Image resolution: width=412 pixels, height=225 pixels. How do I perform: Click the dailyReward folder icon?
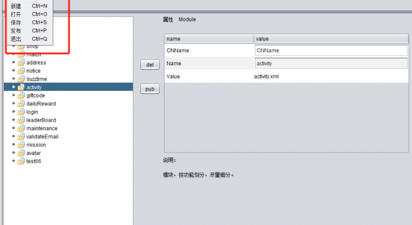(21, 104)
